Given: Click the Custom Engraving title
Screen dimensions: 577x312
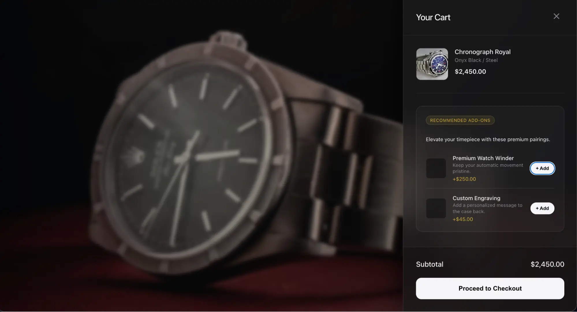Looking at the screenshot, I should point(476,198).
